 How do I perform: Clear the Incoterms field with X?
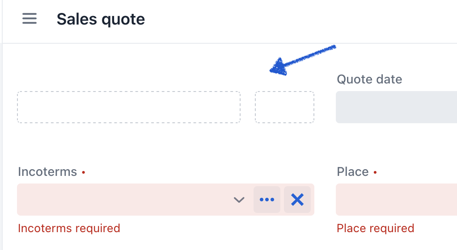click(x=297, y=200)
